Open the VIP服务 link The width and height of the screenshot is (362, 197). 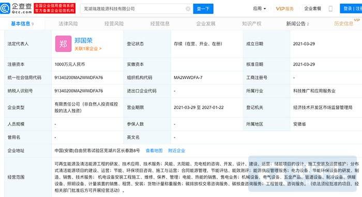(x=284, y=9)
